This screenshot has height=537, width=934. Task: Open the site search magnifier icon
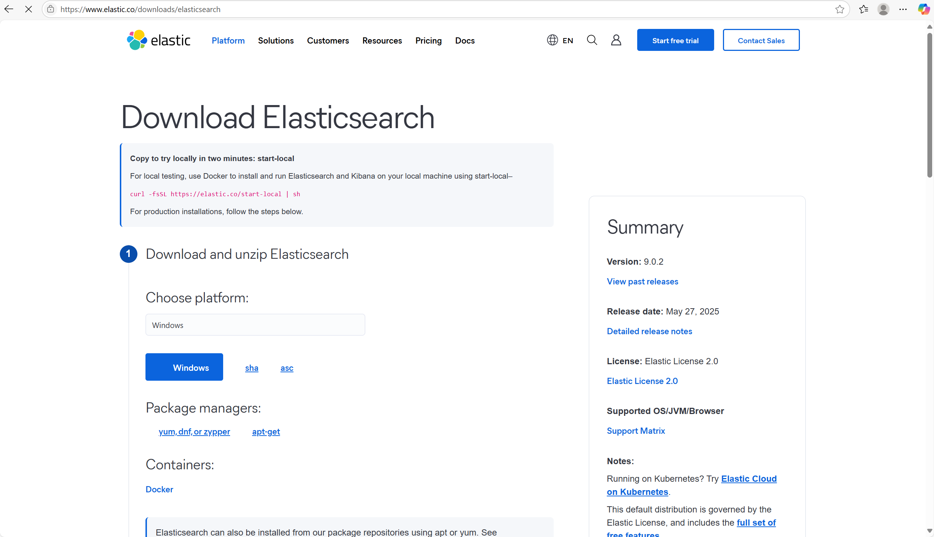[x=592, y=40]
